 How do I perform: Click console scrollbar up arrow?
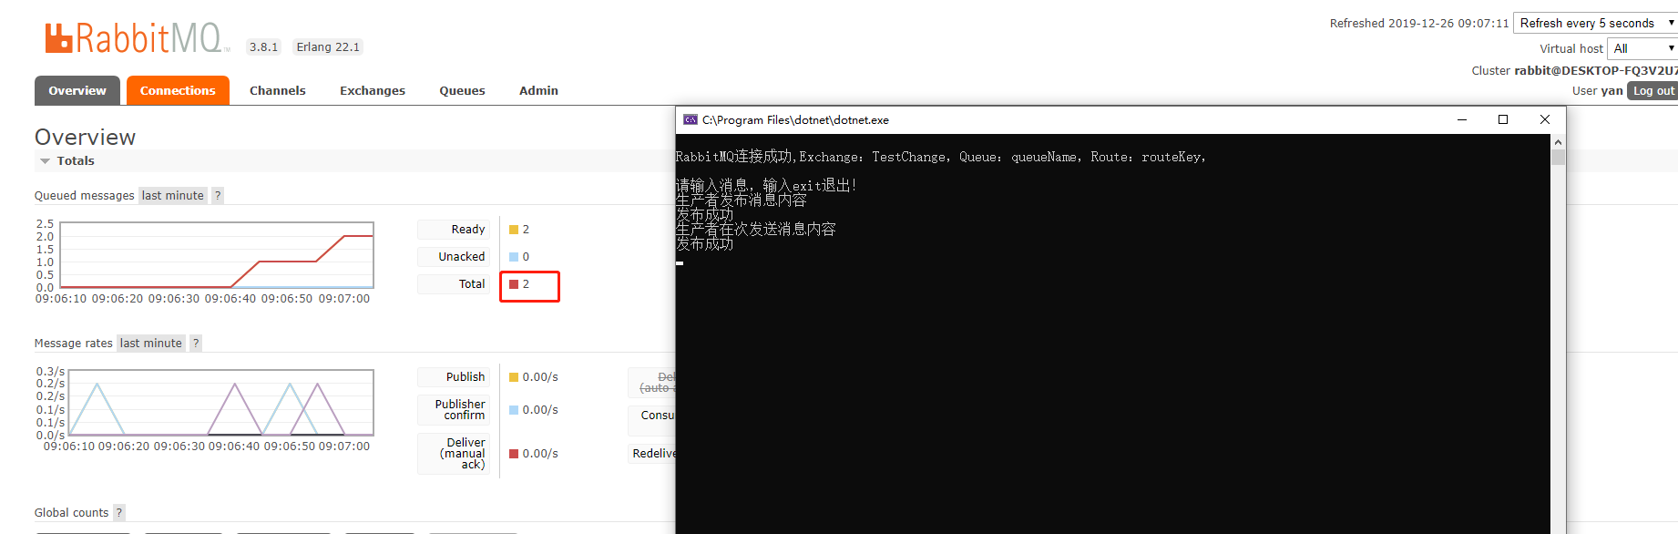(1558, 142)
